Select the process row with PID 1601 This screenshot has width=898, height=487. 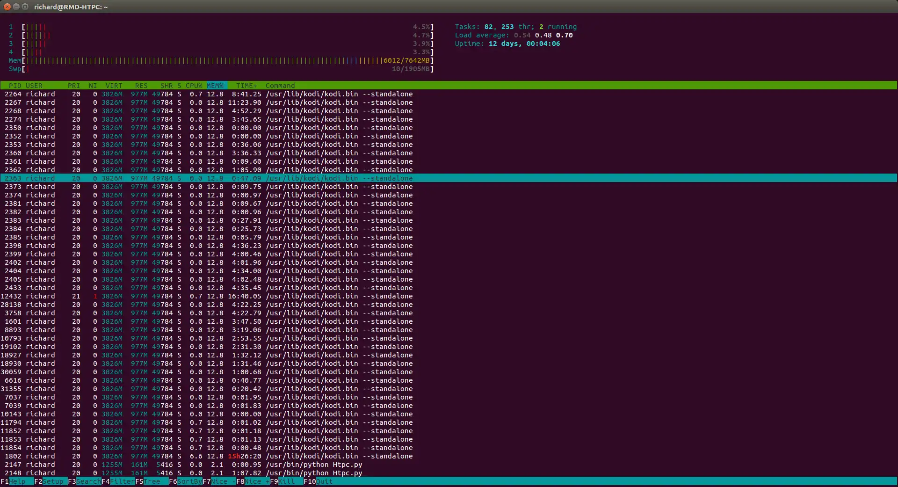(449, 321)
